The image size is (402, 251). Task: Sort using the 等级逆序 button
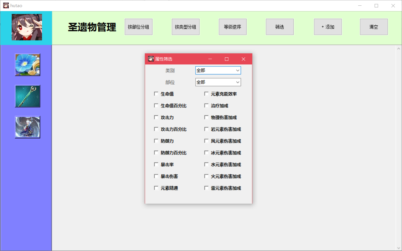click(233, 27)
